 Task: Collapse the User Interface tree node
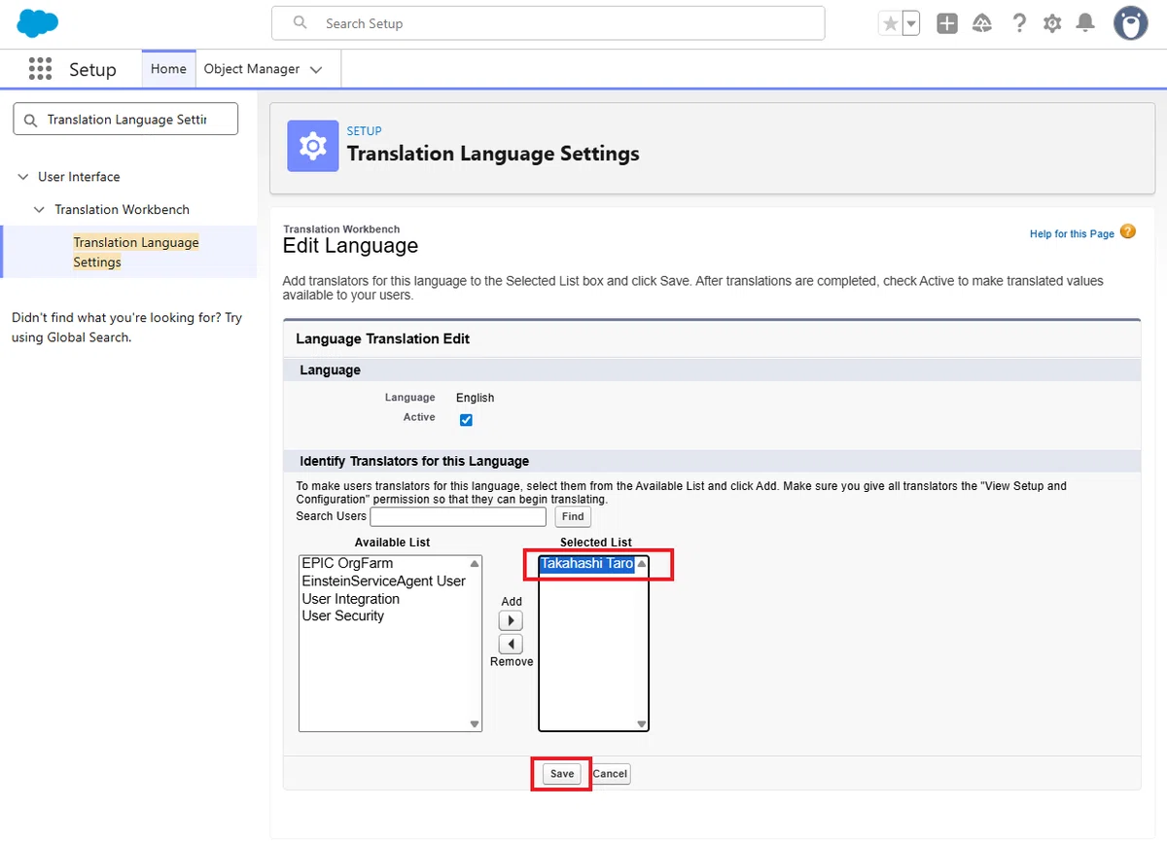[23, 177]
